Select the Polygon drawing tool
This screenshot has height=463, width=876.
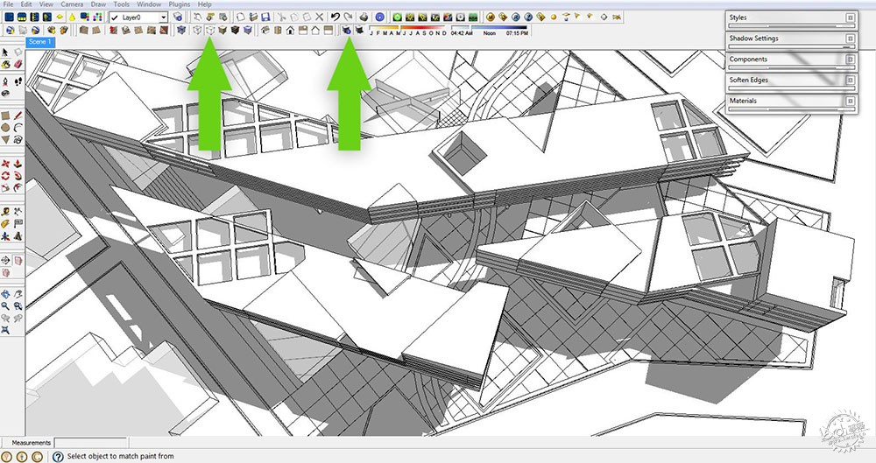tap(5, 140)
